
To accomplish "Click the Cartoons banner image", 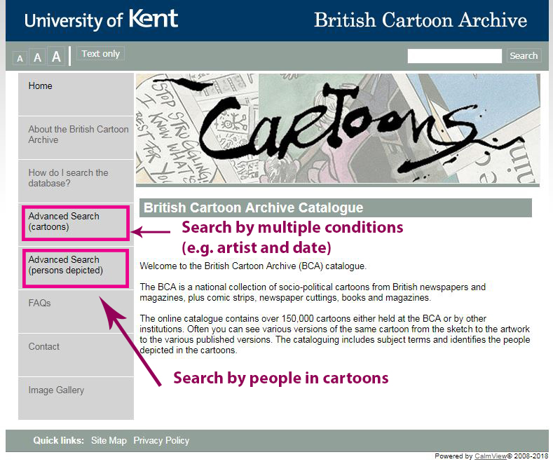I will 337,129.
